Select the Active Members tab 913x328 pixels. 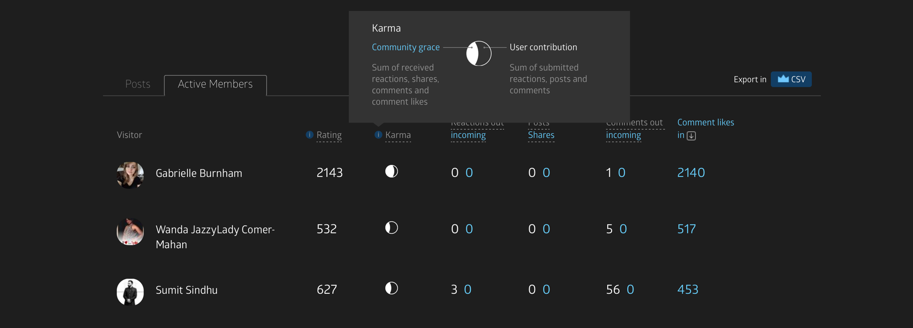click(215, 84)
